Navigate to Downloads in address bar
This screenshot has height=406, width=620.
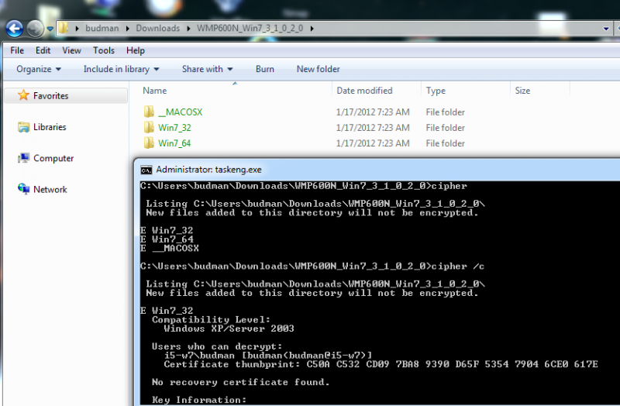pyautogui.click(x=158, y=28)
